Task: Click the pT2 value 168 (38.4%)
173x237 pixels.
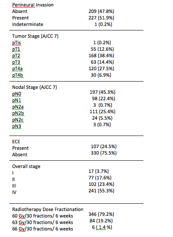Action: pos(101,56)
